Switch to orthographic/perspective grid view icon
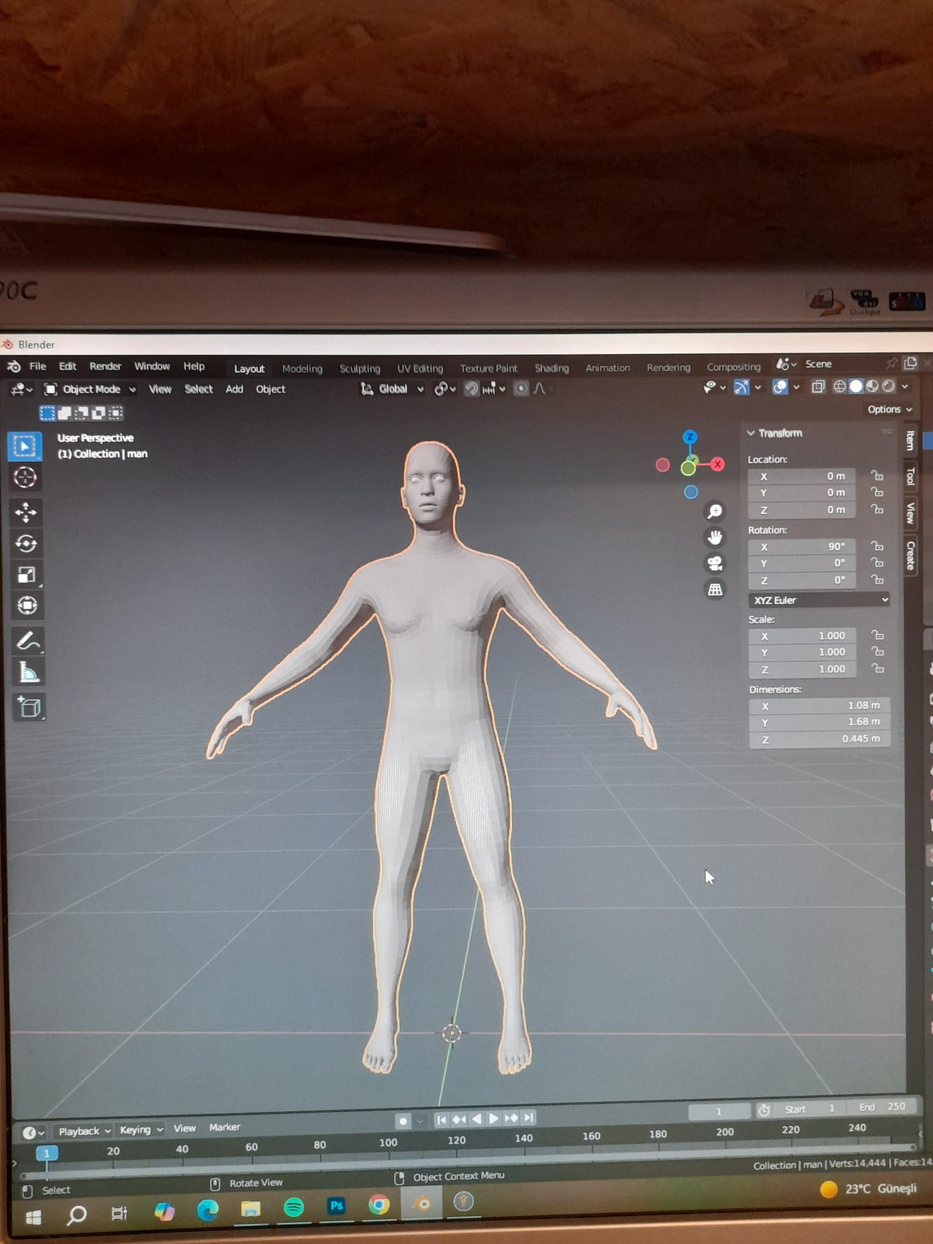The width and height of the screenshot is (933, 1244). coord(715,589)
